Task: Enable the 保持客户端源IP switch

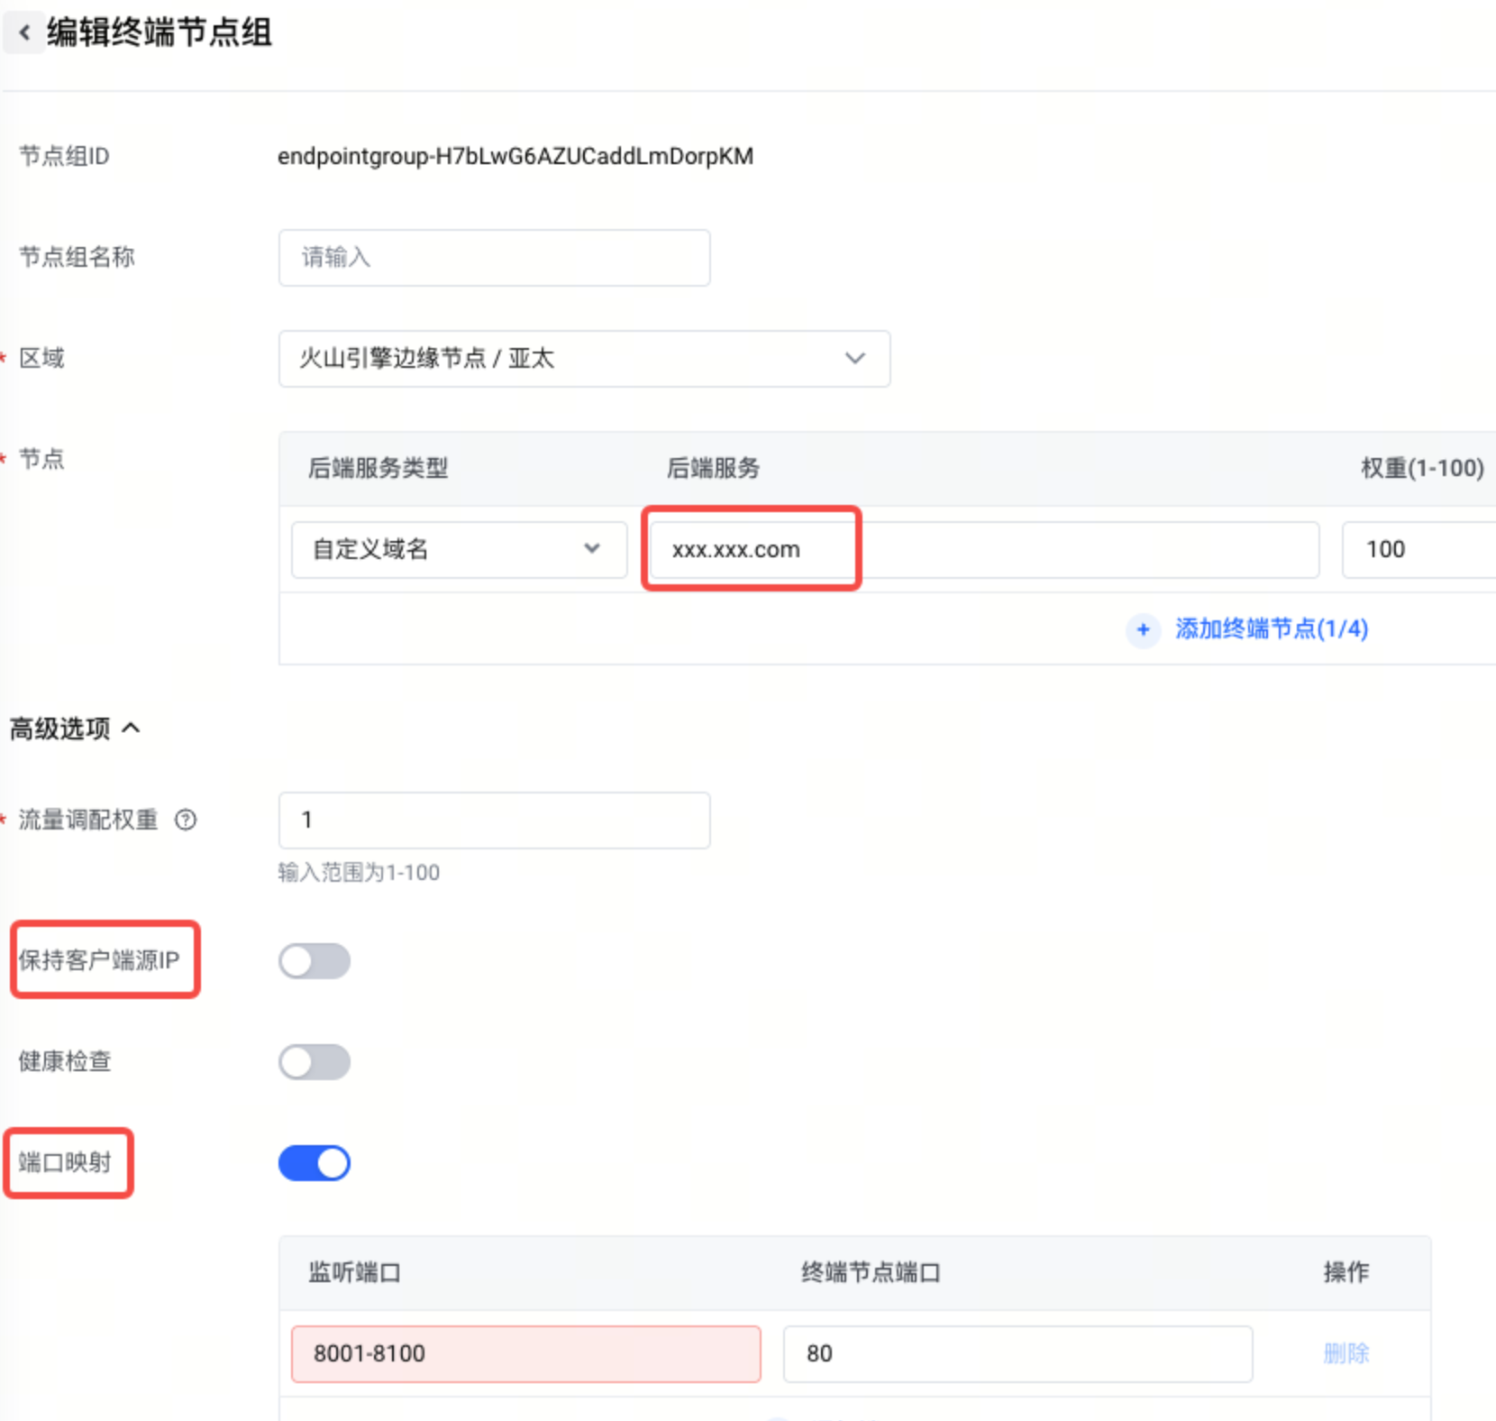Action: coord(314,961)
